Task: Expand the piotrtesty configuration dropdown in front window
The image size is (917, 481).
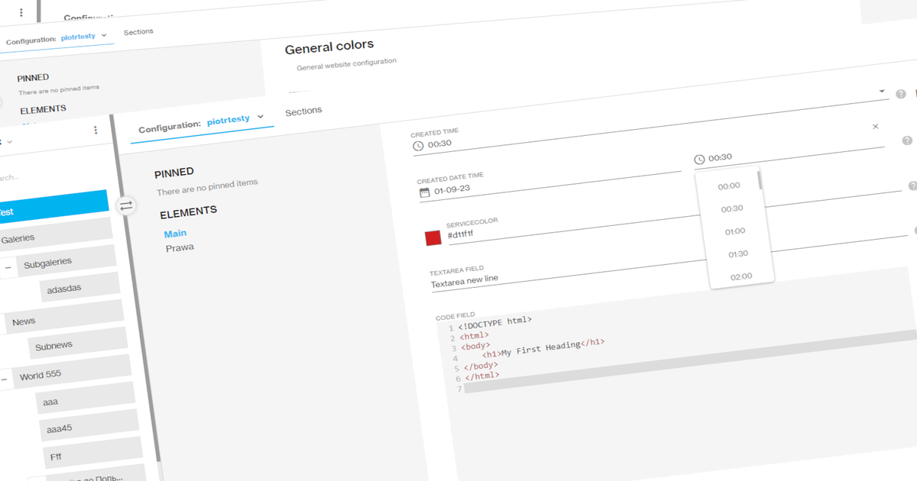Action: [x=261, y=117]
